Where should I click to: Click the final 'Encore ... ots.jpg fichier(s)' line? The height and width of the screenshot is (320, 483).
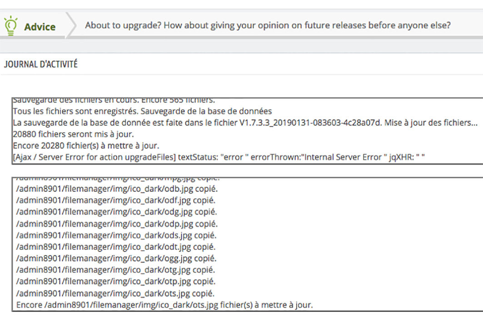point(164,305)
